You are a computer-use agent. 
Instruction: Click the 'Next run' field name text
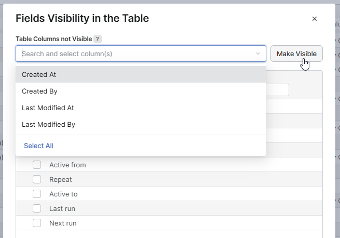(x=63, y=223)
